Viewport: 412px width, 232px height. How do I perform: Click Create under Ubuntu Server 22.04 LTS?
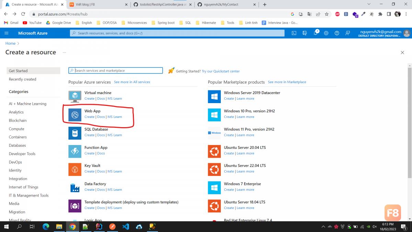pyautogui.click(x=229, y=172)
